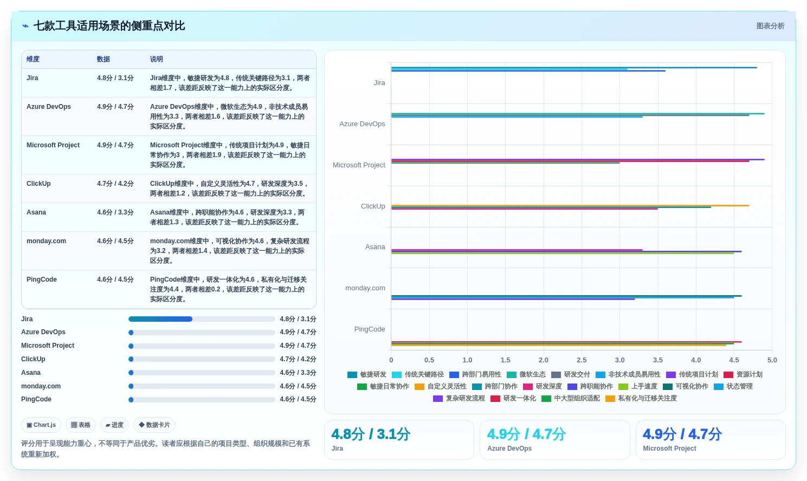Select the 表格 tag
The image size is (807, 481).
click(x=81, y=425)
